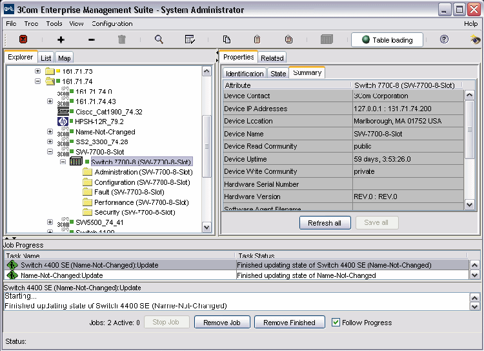Expand the SS2_3300_74.26 tree node
Screen dimensions: 484x351
click(x=50, y=142)
